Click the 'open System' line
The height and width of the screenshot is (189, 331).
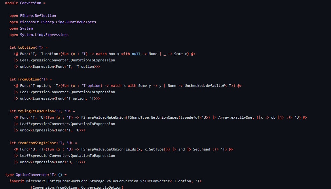click(x=21, y=28)
